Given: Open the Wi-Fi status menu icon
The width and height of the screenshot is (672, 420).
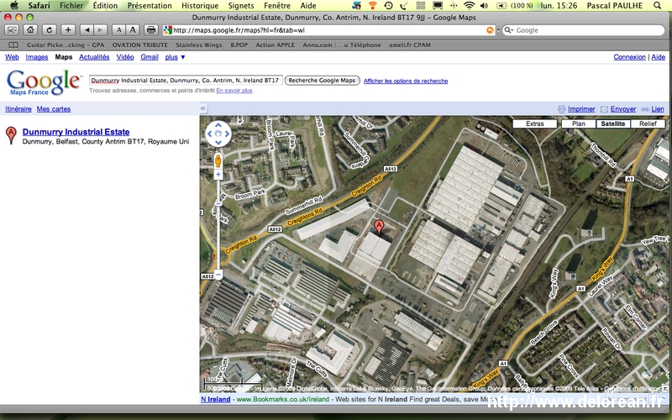Looking at the screenshot, I should tap(470, 6).
